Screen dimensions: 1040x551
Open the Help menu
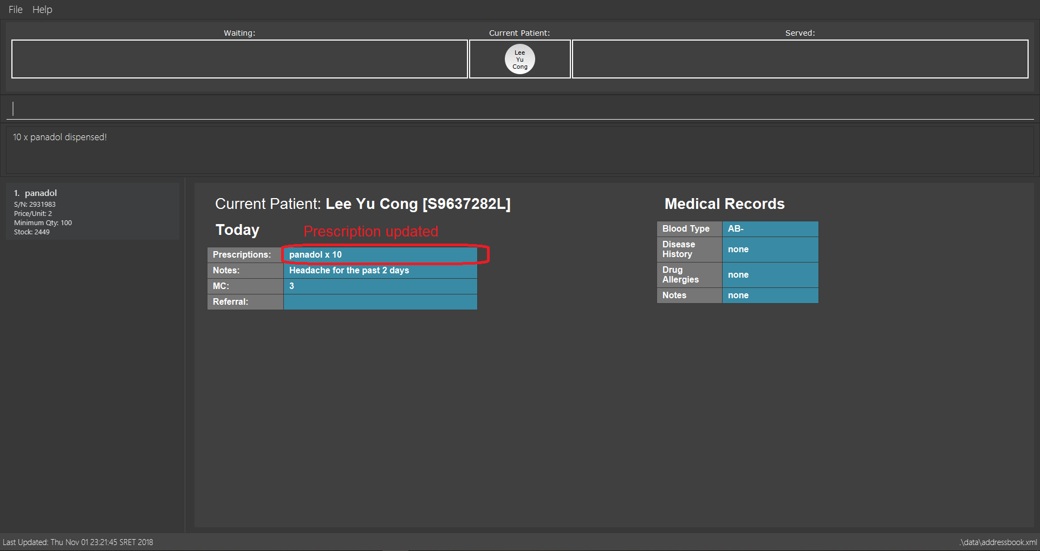(42, 9)
